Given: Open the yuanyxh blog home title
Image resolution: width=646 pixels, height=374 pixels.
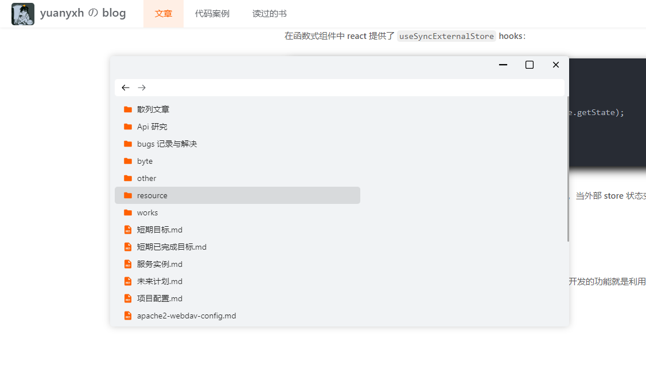Looking at the screenshot, I should (x=83, y=13).
